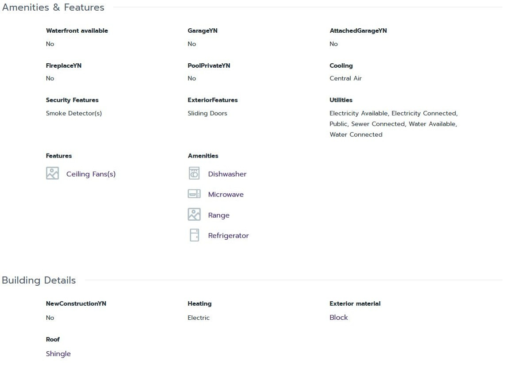Click the Smoke Detector(s) security value
506x380 pixels.
(74, 113)
